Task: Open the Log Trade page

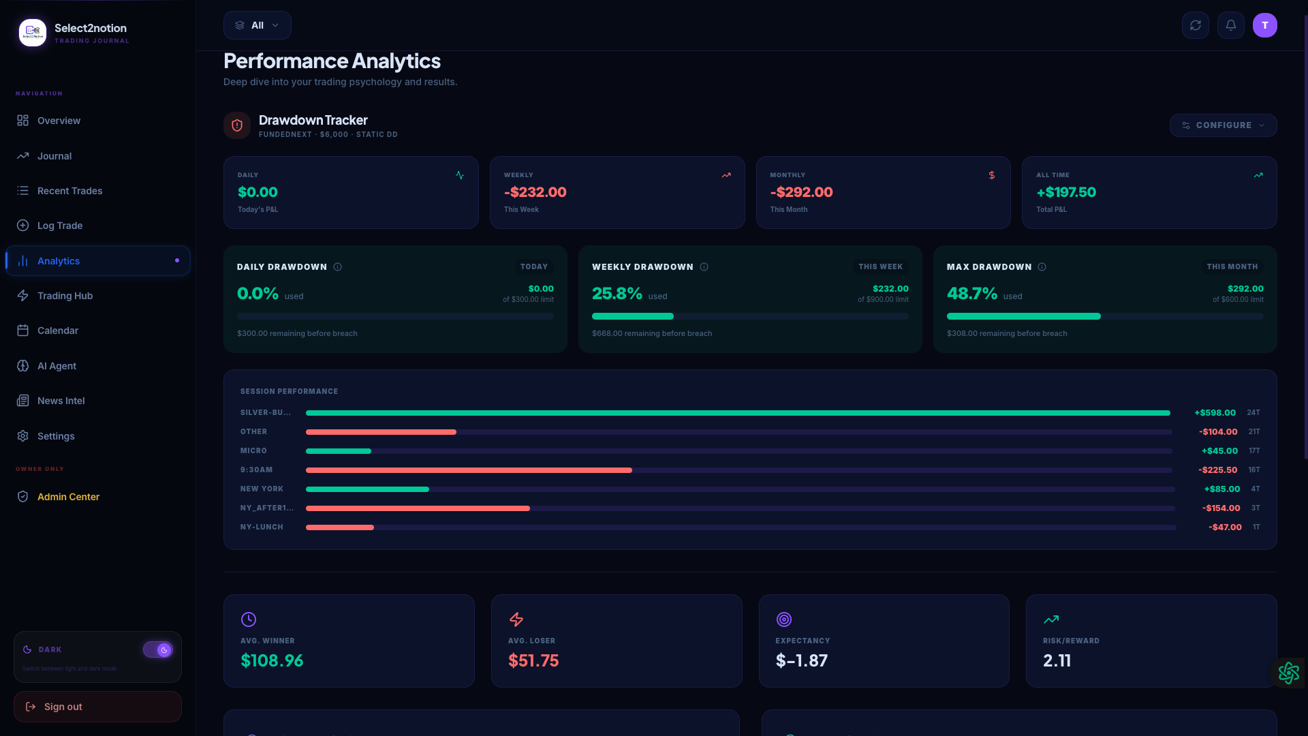Action: click(x=97, y=226)
